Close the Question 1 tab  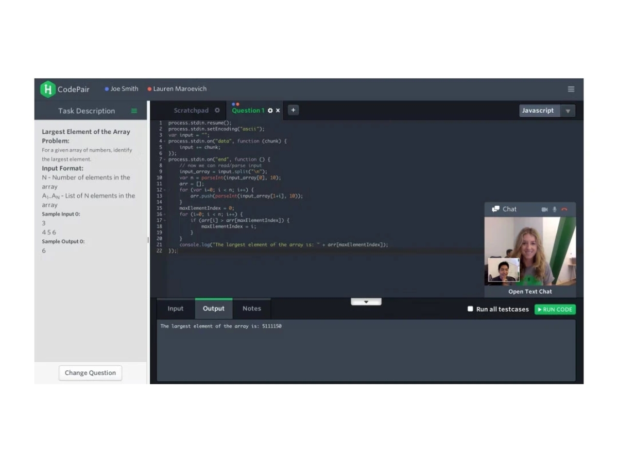[x=278, y=111]
